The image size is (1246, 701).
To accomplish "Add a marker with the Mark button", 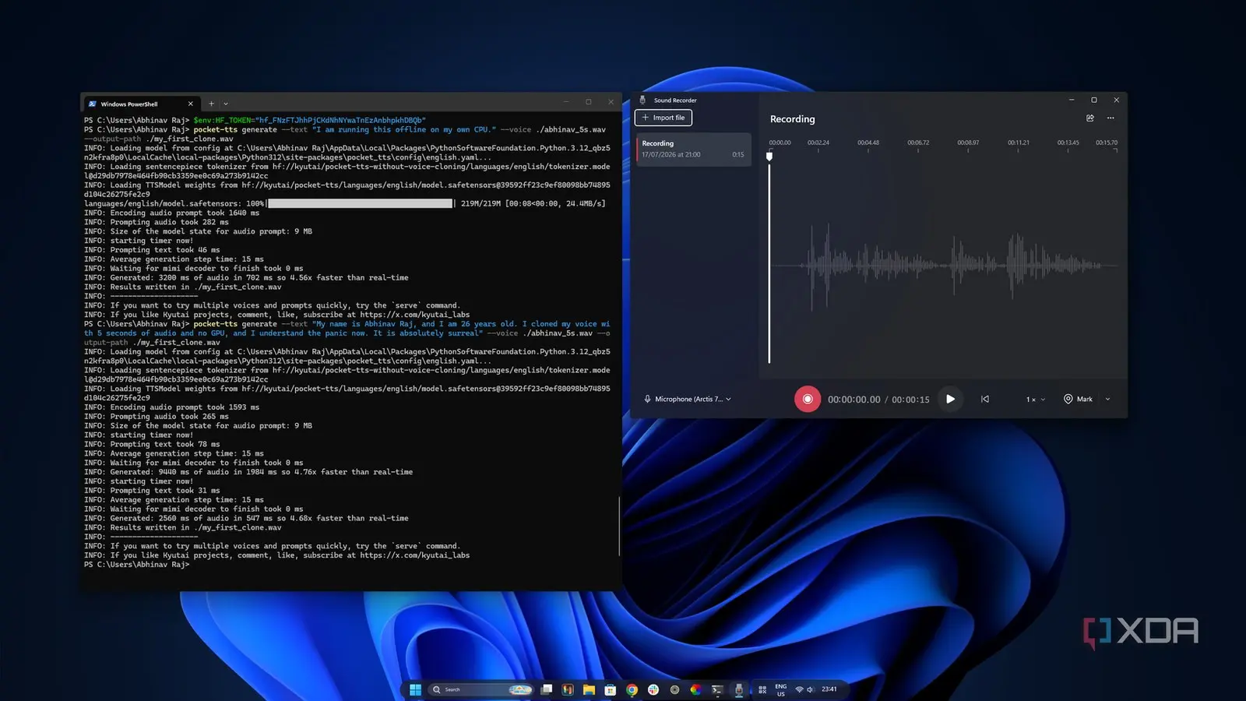I will [x=1079, y=399].
